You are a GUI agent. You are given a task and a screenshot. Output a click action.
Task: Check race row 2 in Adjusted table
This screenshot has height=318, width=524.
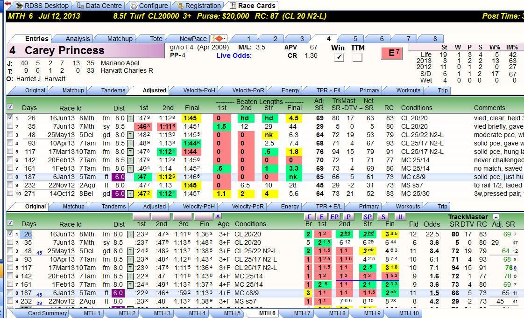coord(10,126)
